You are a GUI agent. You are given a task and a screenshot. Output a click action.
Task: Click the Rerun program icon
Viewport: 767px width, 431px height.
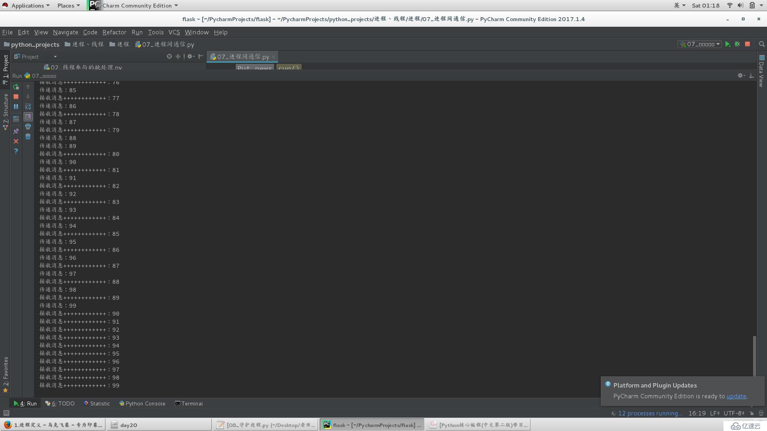click(16, 86)
